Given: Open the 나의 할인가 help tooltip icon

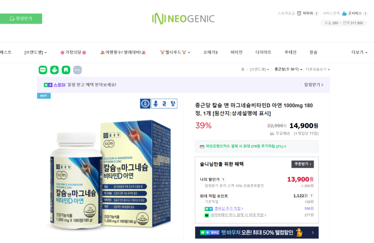Looking at the screenshot, I should click(x=223, y=180).
